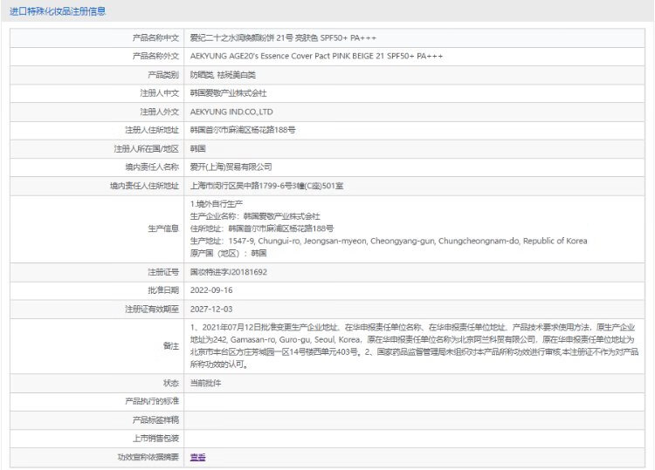The width and height of the screenshot is (655, 470).
Task: Click the AEKYUNG AGE20's English product name
Action: 316,56
